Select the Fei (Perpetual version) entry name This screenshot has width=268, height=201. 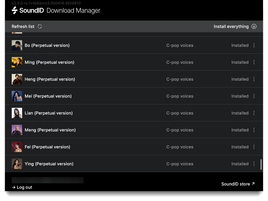(x=47, y=147)
